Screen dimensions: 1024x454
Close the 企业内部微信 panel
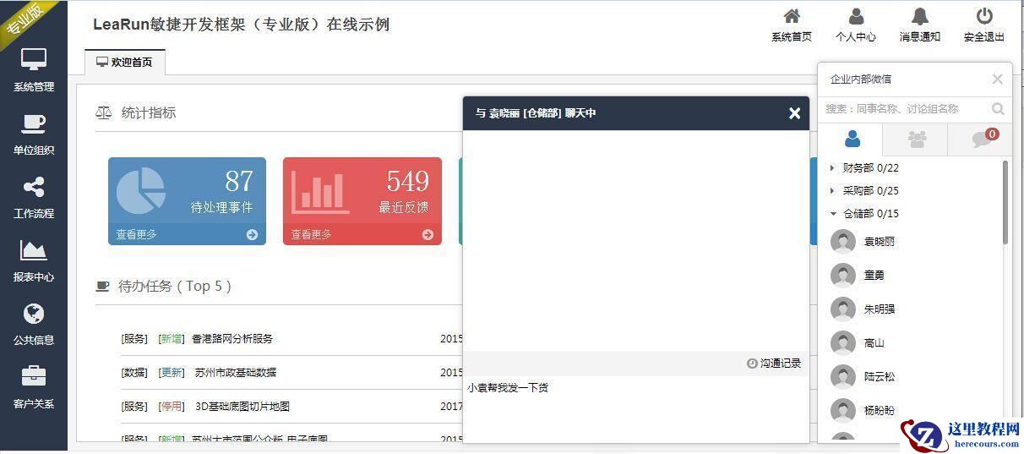(997, 79)
